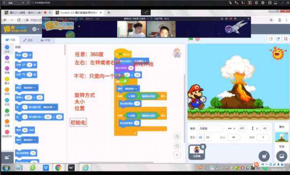
Task: Open the browser profile avatar
Action: pos(280,20)
